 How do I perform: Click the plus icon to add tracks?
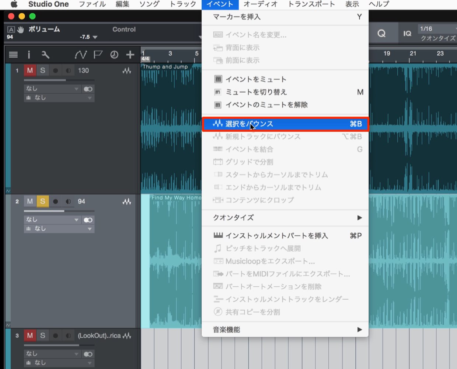pyautogui.click(x=130, y=55)
